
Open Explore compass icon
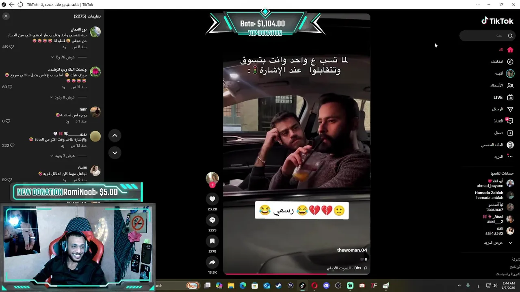(510, 62)
